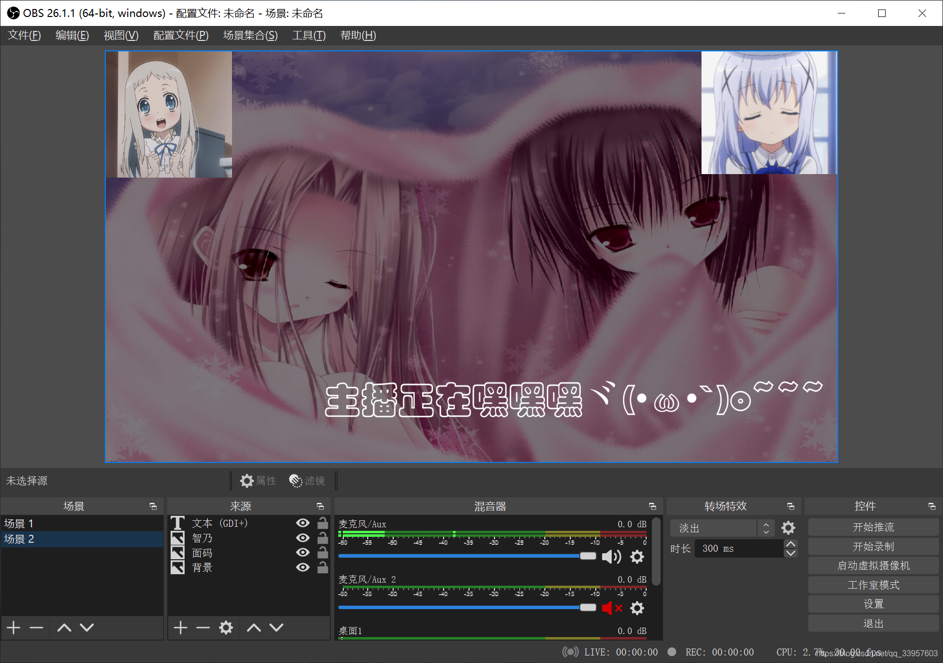Click 退出 to exit OBS
The height and width of the screenshot is (663, 943).
(873, 624)
